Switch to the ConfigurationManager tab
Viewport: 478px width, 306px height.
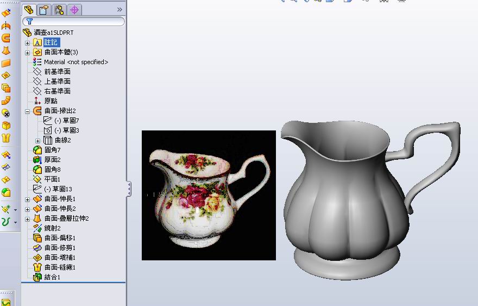click(x=59, y=10)
